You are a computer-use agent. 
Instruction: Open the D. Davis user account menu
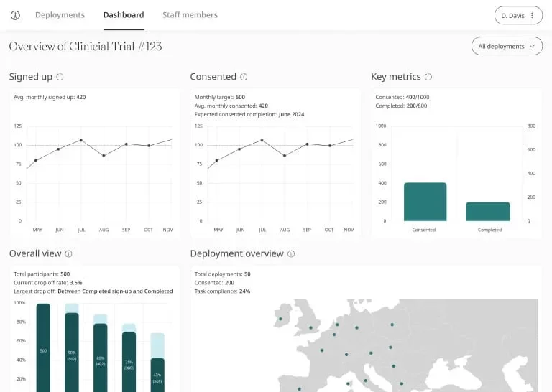pyautogui.click(x=511, y=15)
